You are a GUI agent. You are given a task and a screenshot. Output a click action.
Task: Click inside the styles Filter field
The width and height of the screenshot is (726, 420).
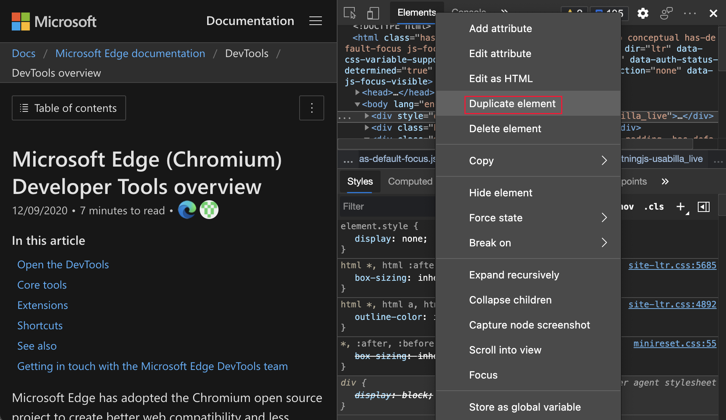pyautogui.click(x=388, y=206)
